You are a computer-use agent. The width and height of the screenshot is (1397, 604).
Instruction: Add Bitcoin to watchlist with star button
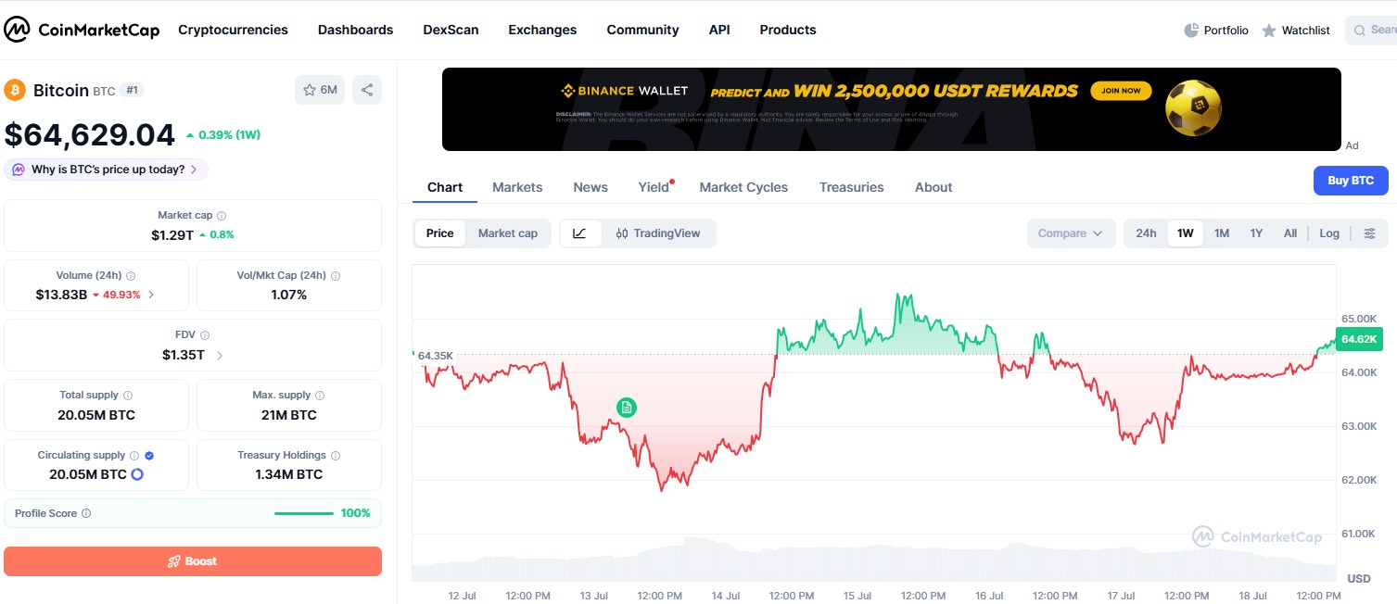319,90
